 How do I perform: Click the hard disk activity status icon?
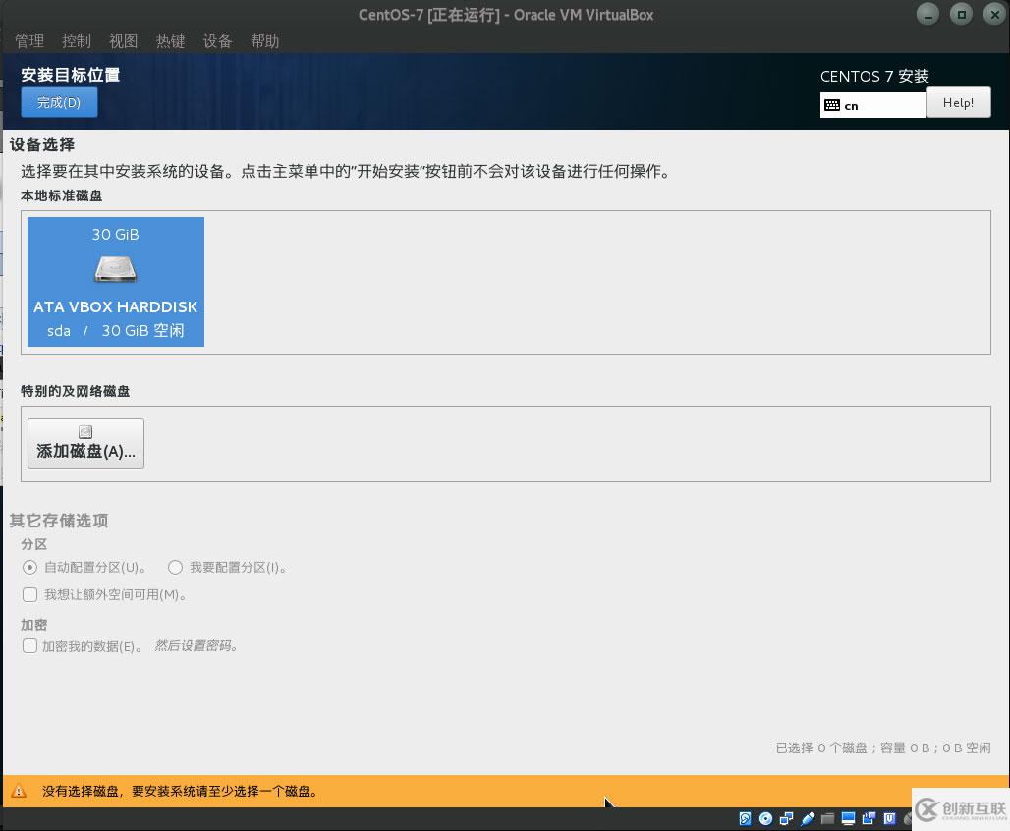(745, 819)
